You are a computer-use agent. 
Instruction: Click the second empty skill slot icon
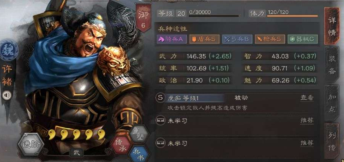pos(160,143)
